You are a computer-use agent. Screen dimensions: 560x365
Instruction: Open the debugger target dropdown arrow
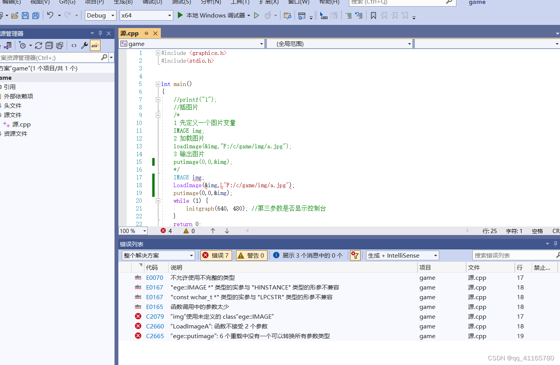[248, 16]
